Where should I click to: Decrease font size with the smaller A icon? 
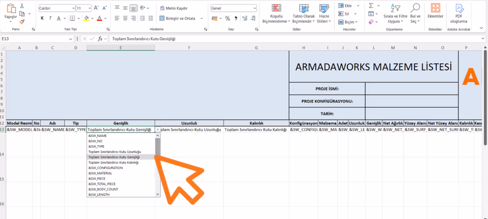tap(104, 8)
